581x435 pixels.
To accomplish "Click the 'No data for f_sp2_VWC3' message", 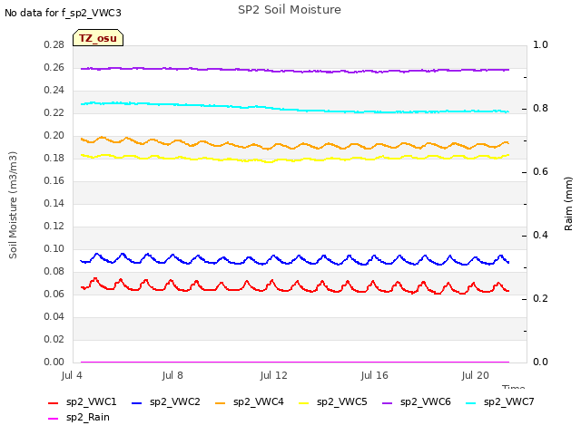I will click(x=63, y=13).
